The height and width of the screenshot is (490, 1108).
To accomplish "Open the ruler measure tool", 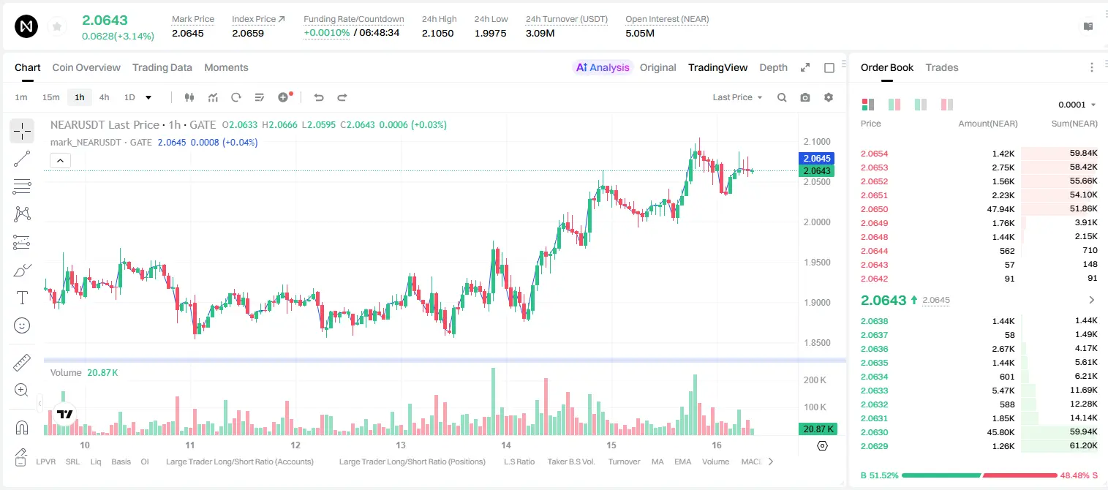I will pos(22,363).
